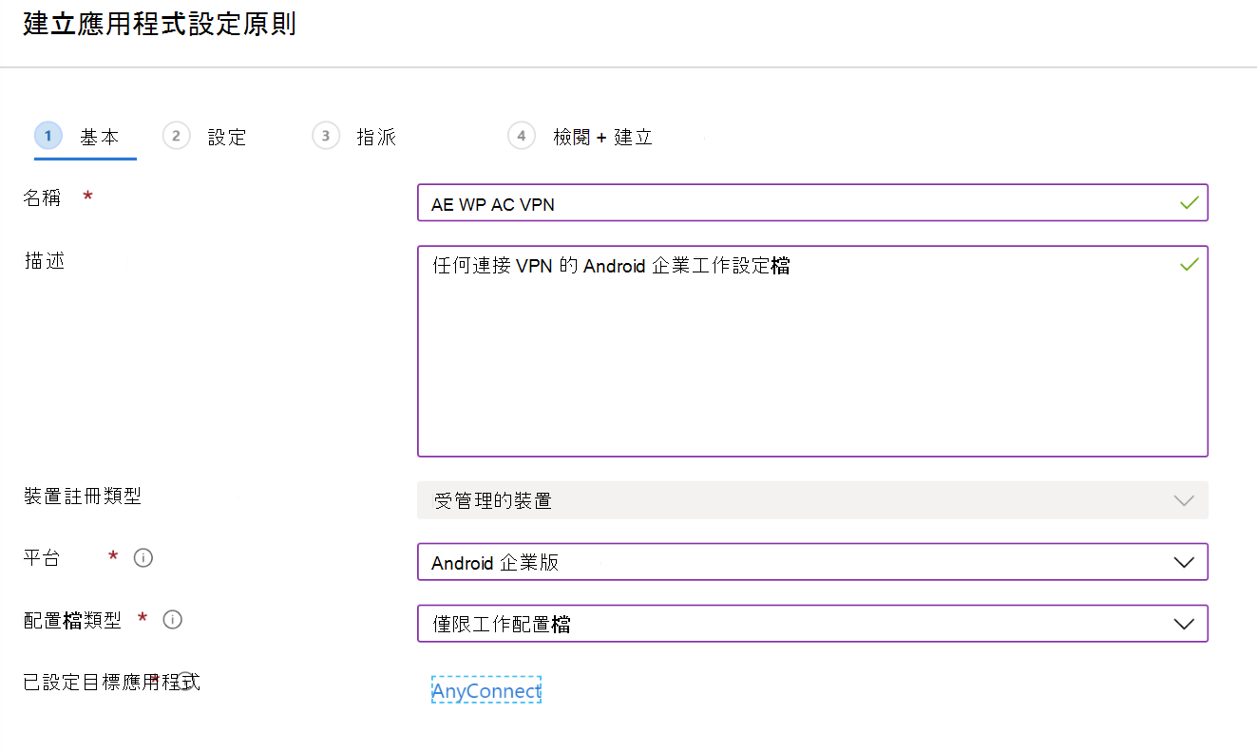
Task: Edit the 名稱 field containing AE WP AC VPN
Action: (x=812, y=203)
